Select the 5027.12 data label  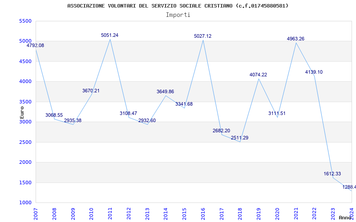[x=203, y=36]
